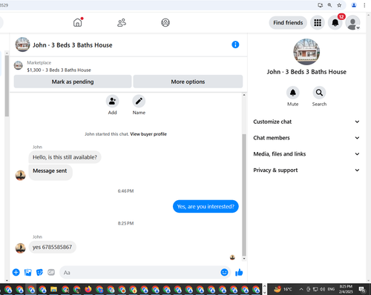Open the Friends icon in top navigation

coord(122,22)
